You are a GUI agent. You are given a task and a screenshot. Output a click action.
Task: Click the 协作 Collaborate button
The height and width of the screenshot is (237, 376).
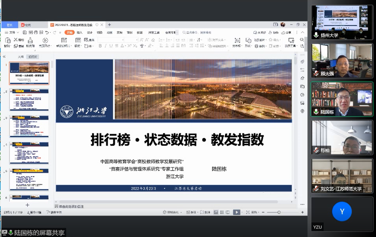point(274,32)
